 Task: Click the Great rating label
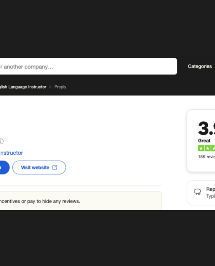204,141
